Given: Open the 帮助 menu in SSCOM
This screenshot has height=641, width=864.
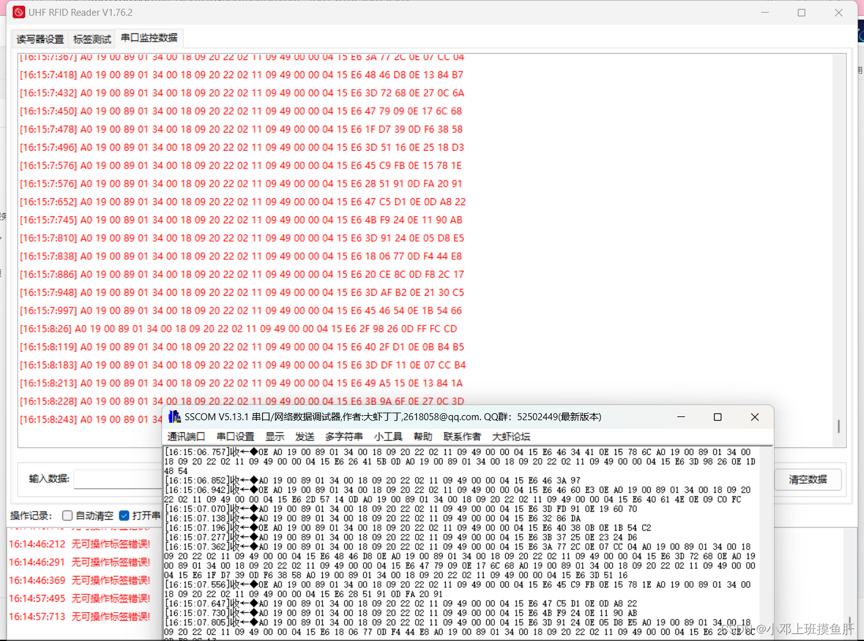Looking at the screenshot, I should coord(423,437).
